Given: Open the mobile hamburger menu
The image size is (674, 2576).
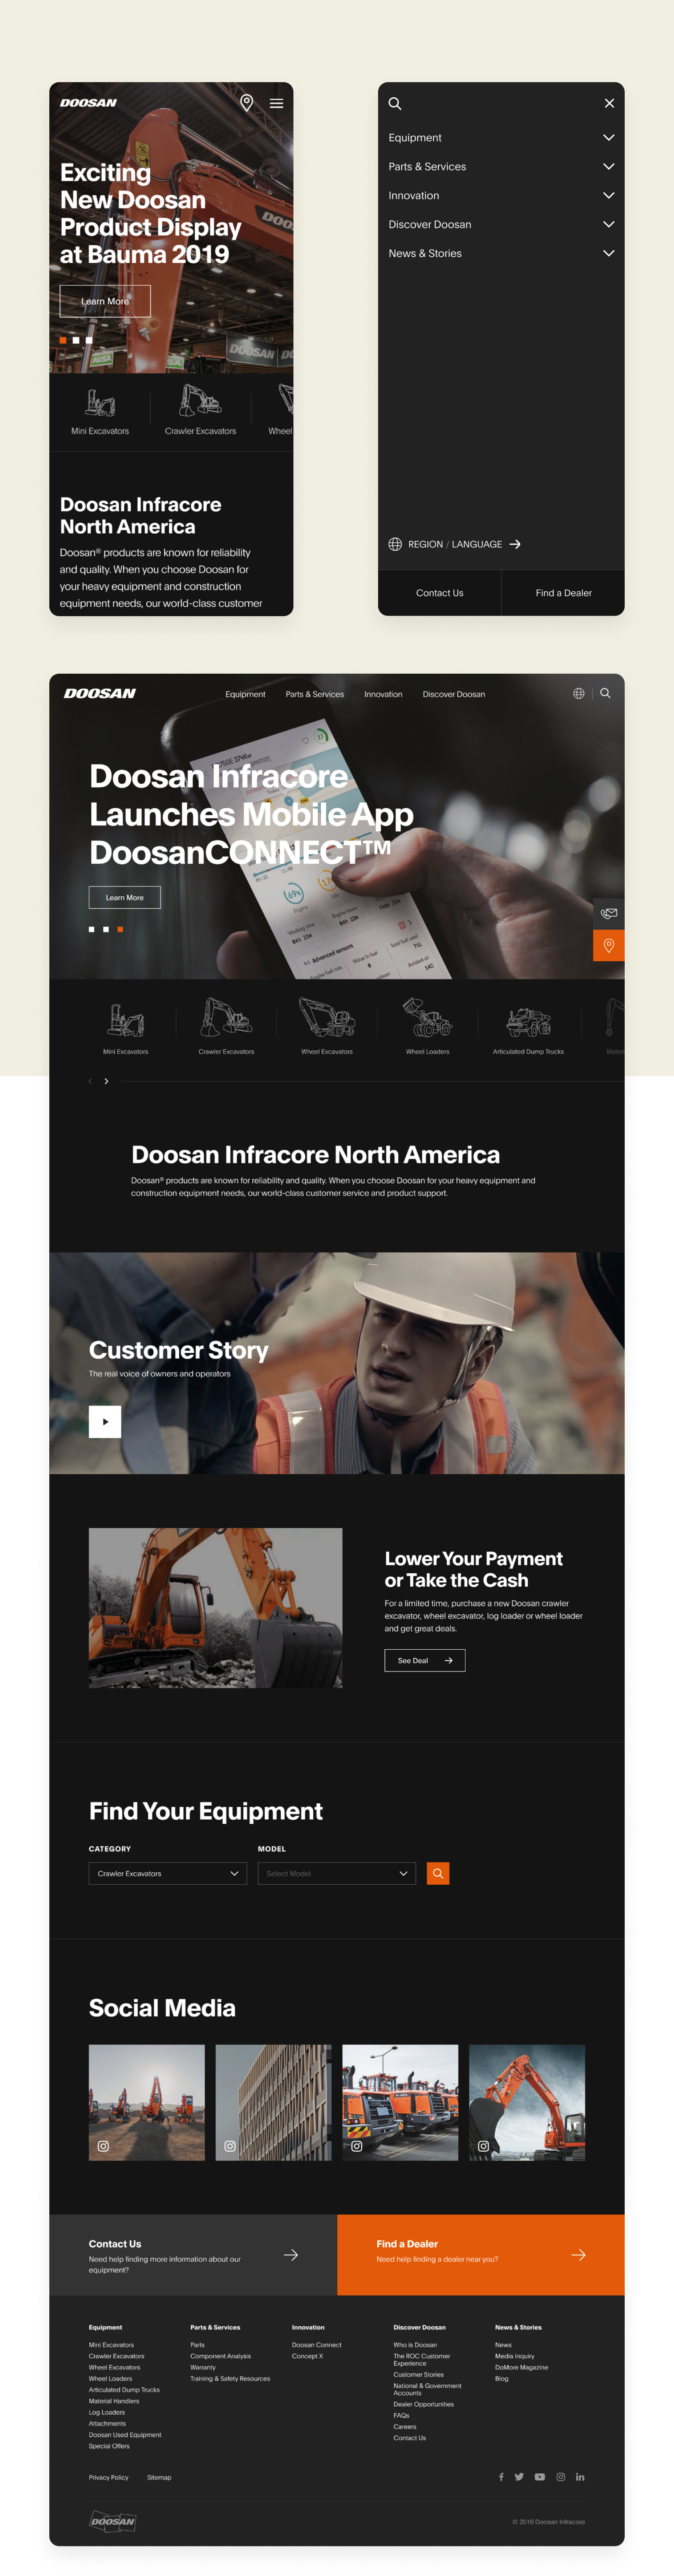Looking at the screenshot, I should (276, 103).
